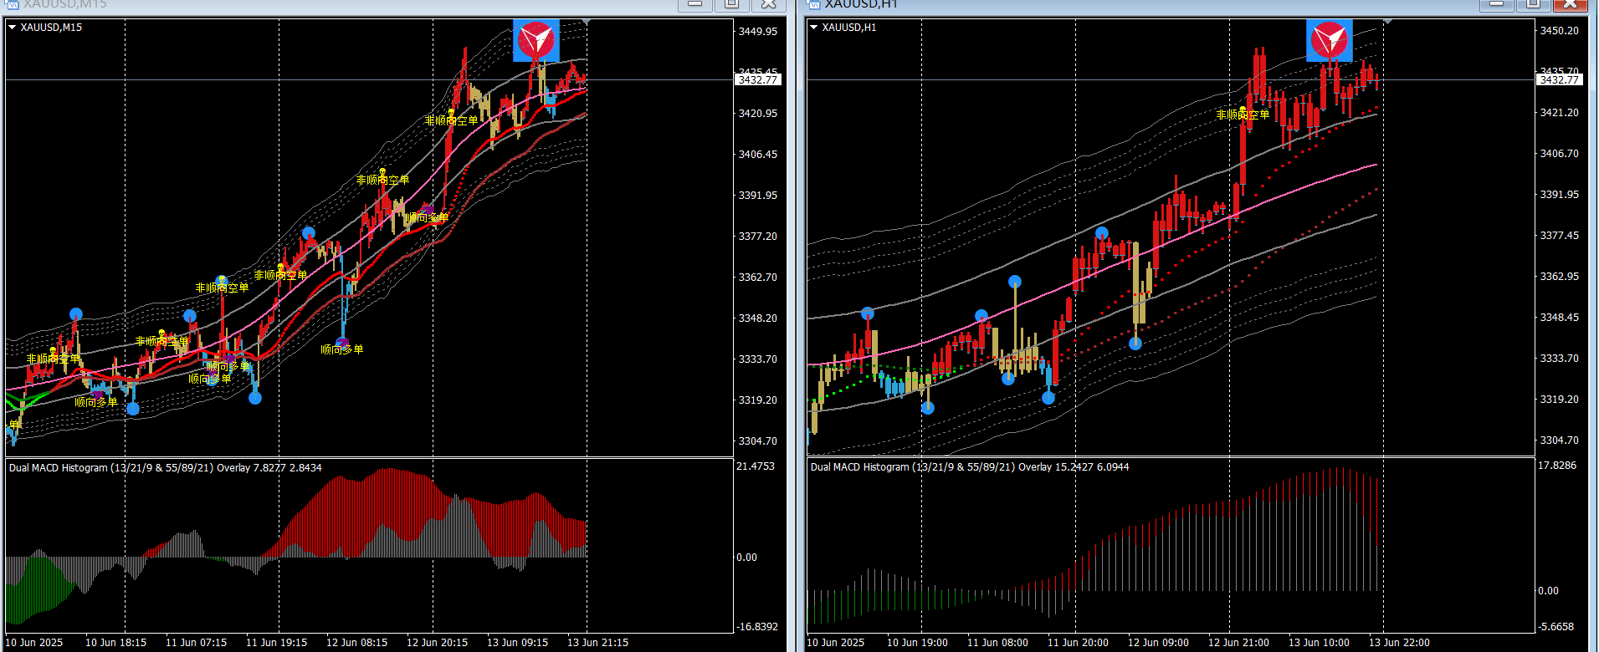Screen dimensions: 1599x652
Task: Minimize the XAUUSD,H1 chart window
Action: point(1497,4)
